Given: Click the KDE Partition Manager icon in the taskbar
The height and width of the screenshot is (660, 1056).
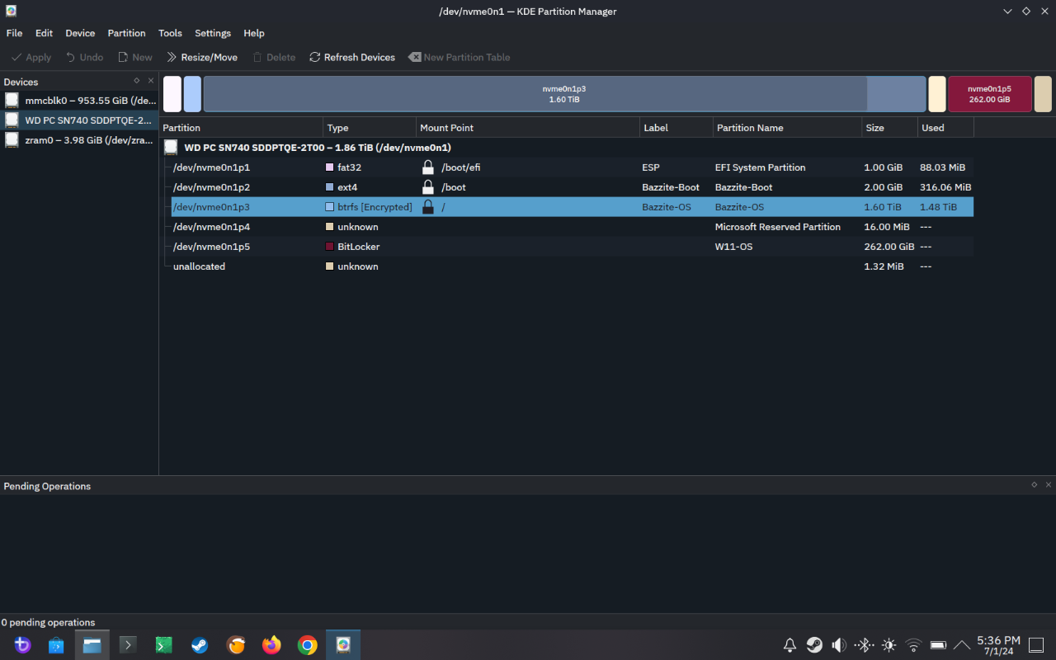Looking at the screenshot, I should click(x=342, y=644).
